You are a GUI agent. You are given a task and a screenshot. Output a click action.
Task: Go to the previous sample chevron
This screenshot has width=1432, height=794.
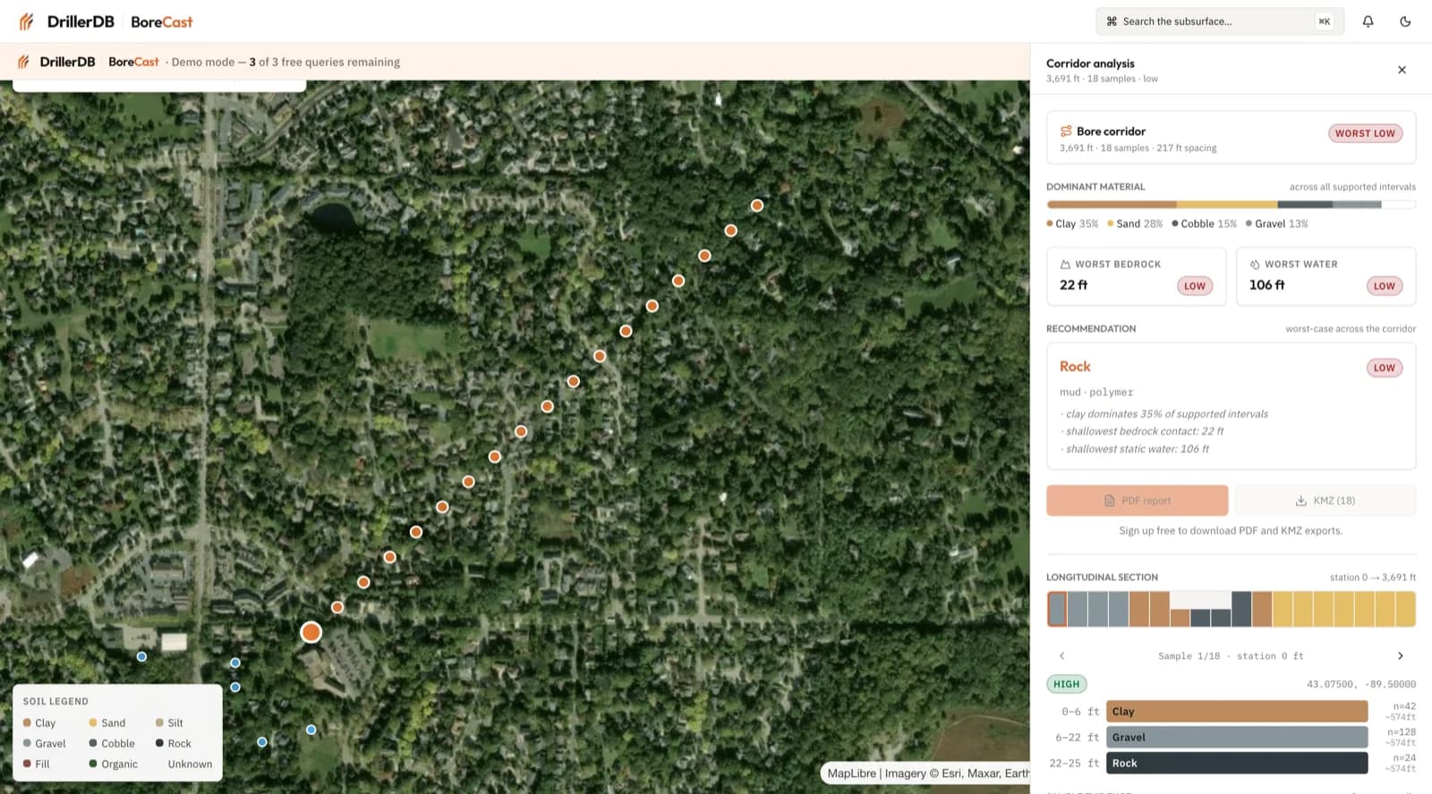tap(1062, 656)
